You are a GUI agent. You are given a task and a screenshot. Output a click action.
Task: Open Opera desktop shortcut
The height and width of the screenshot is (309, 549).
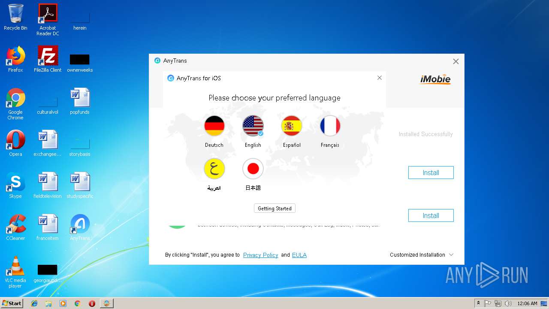tap(15, 143)
